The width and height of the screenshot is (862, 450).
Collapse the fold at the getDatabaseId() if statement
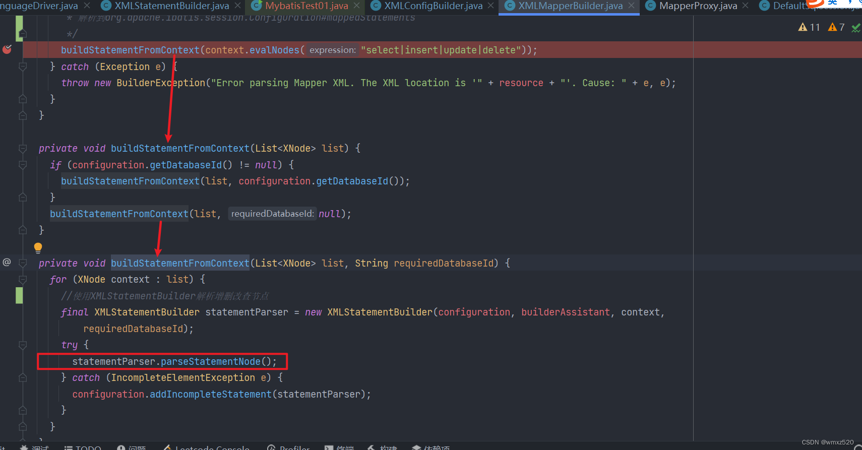point(23,165)
